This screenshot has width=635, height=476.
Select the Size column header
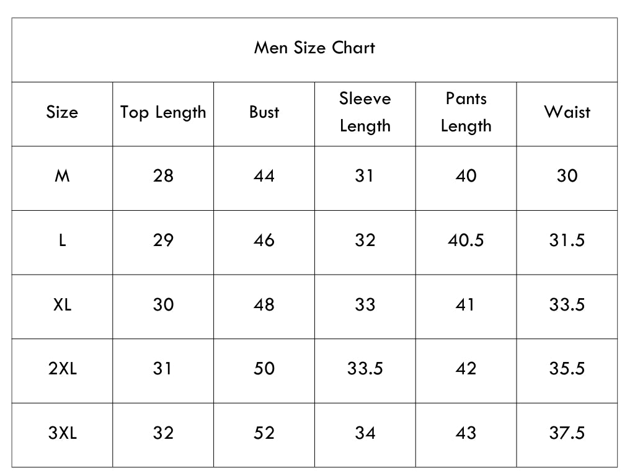pyautogui.click(x=62, y=112)
